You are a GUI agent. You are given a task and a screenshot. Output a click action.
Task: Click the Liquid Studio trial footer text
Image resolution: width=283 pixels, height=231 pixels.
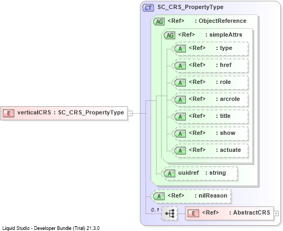coord(51,228)
